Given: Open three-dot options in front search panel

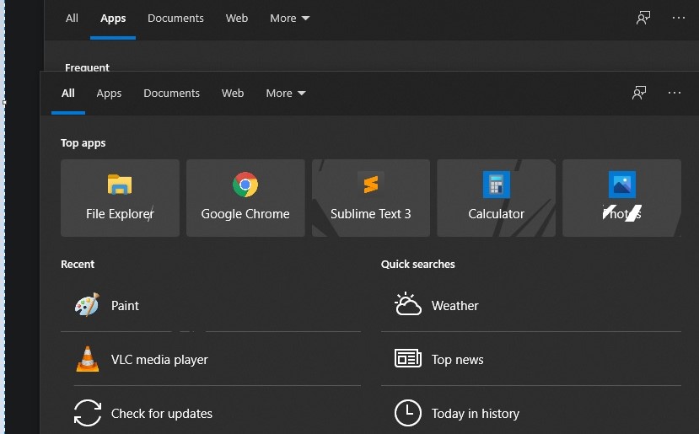Looking at the screenshot, I should pos(675,93).
